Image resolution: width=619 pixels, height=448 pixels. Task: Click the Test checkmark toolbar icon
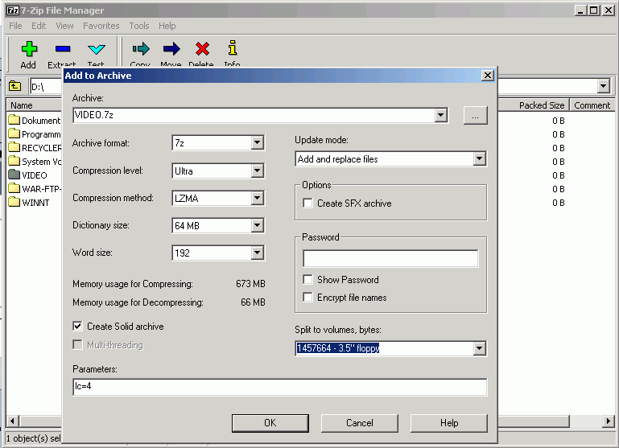click(97, 49)
